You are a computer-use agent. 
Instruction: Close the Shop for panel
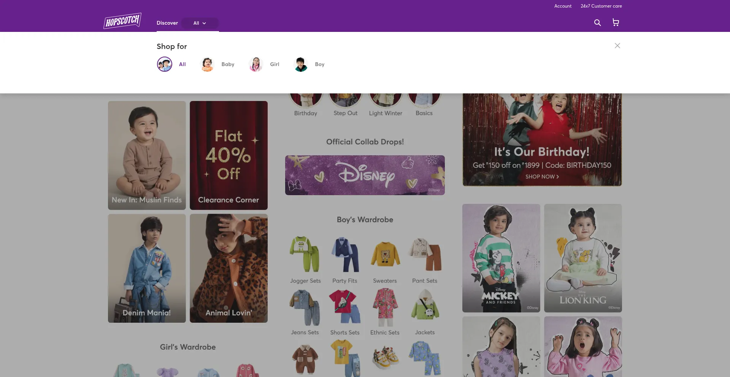617,46
